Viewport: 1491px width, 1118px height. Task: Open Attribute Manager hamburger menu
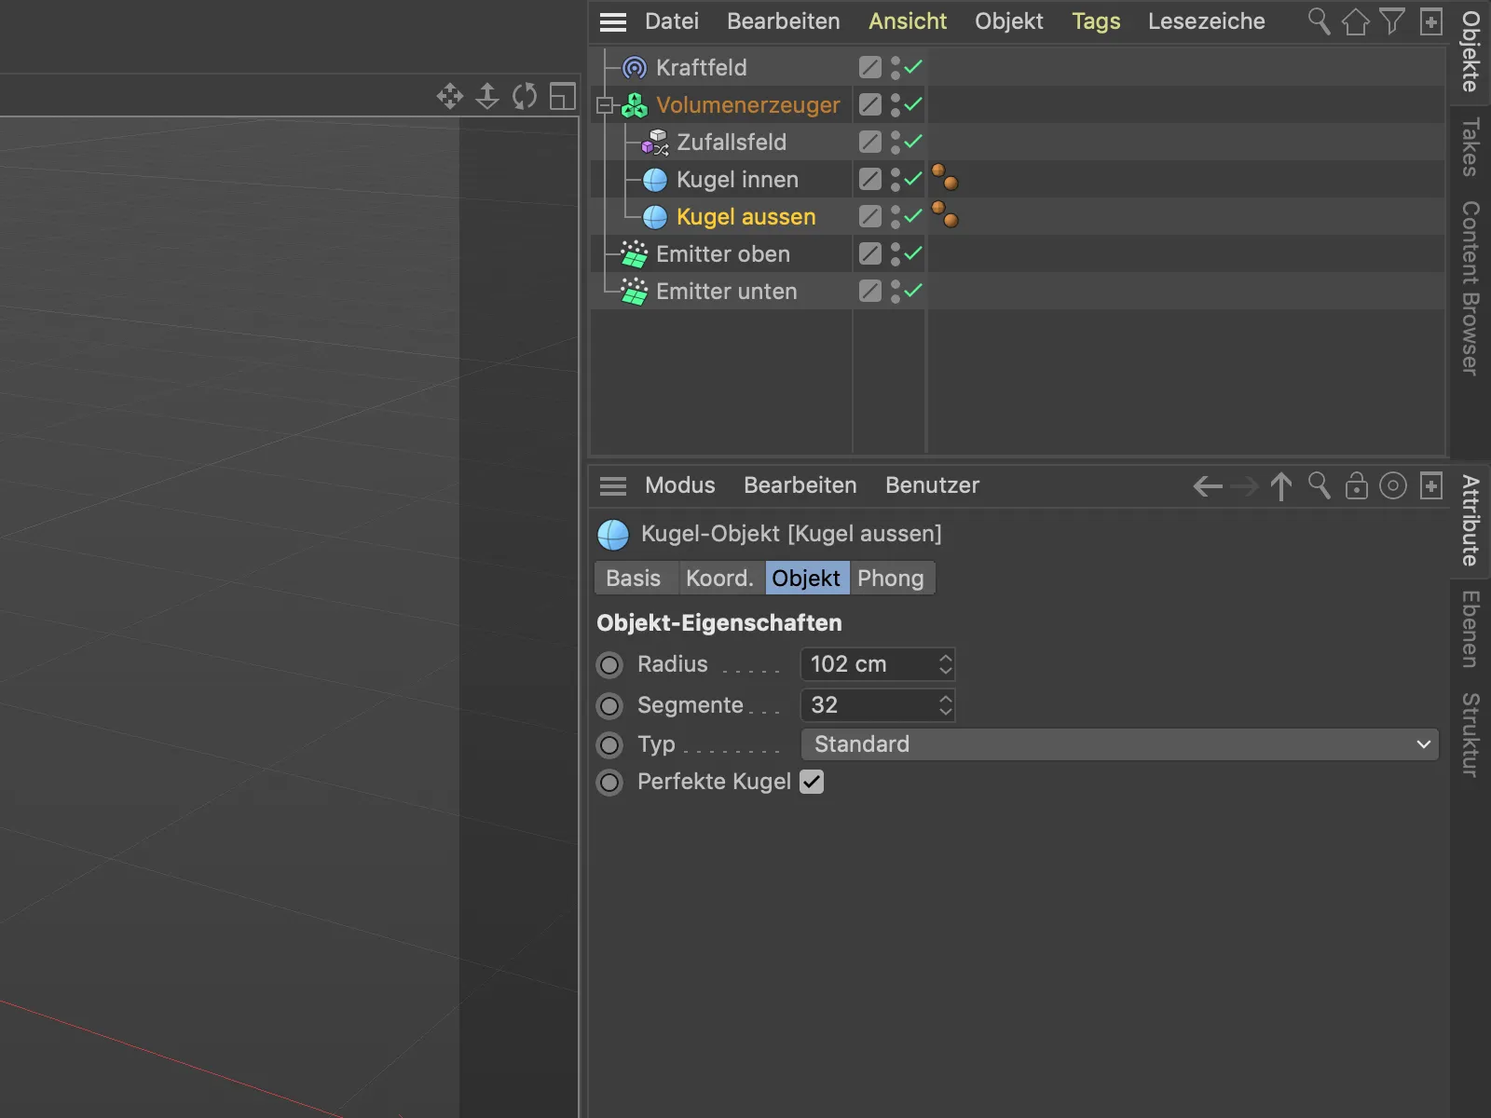point(612,485)
